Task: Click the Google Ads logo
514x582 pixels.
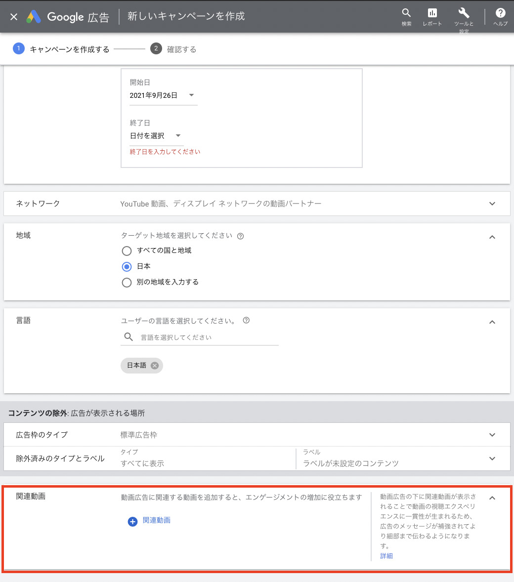Action: [x=34, y=17]
